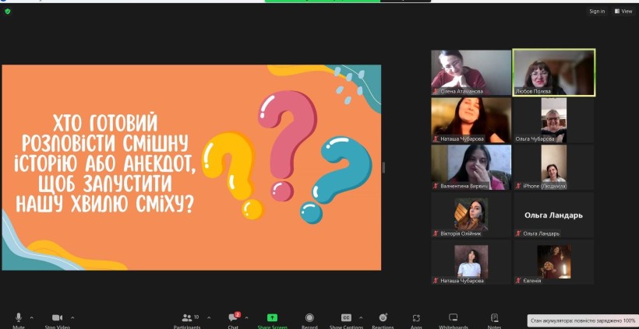Start recording with the Record button
639x329 pixels.
(309, 320)
